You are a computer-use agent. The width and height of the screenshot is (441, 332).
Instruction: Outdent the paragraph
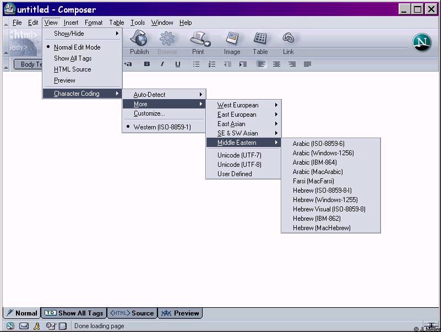[227, 64]
